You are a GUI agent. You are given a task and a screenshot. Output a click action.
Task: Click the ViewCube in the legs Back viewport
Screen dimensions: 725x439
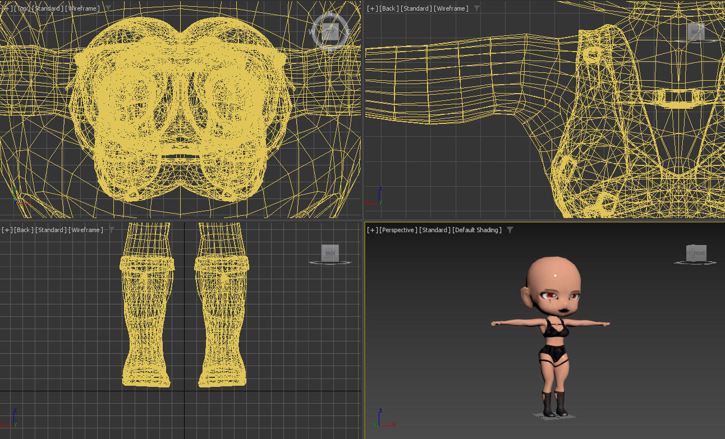click(x=330, y=253)
